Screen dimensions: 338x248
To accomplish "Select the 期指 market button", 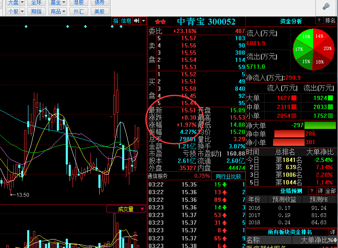I will tap(36, 11).
